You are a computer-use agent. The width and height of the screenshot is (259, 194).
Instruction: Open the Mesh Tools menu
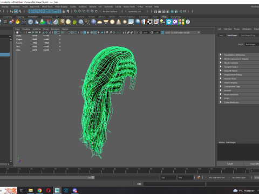coord(47,6)
